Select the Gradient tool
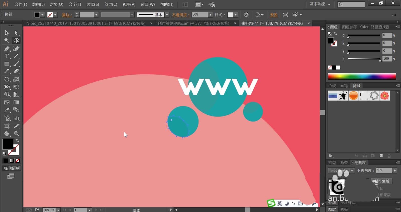The width and height of the screenshot is (401, 212). (x=16, y=102)
